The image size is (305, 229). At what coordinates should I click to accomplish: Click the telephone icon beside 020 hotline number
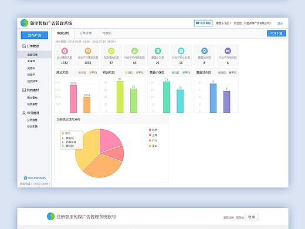point(25,178)
